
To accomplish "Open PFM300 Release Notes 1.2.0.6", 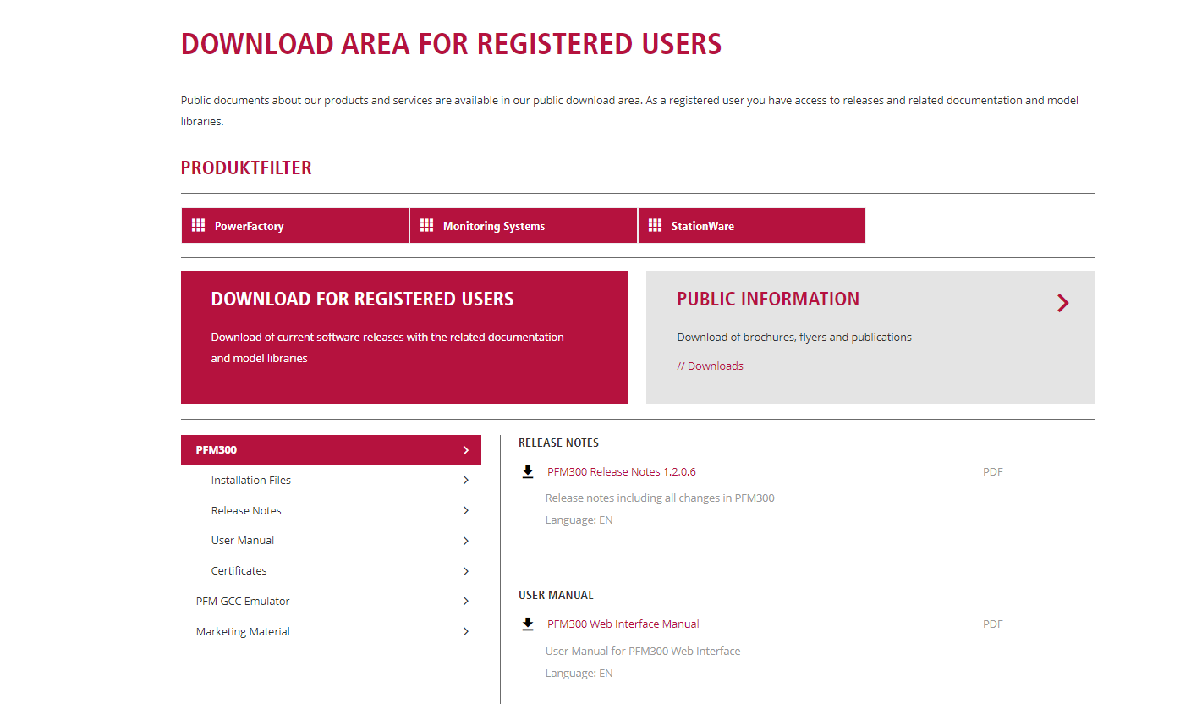I will 622,471.
